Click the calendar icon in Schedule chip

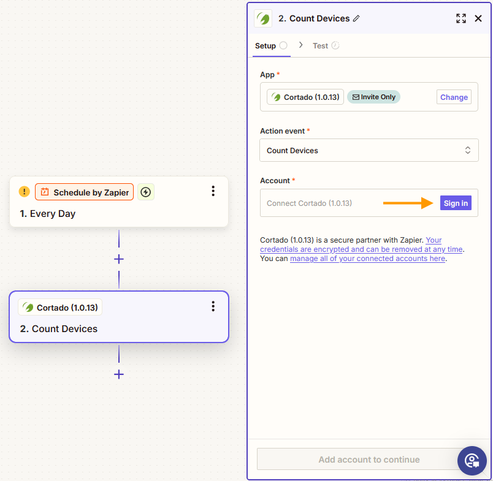(45, 192)
